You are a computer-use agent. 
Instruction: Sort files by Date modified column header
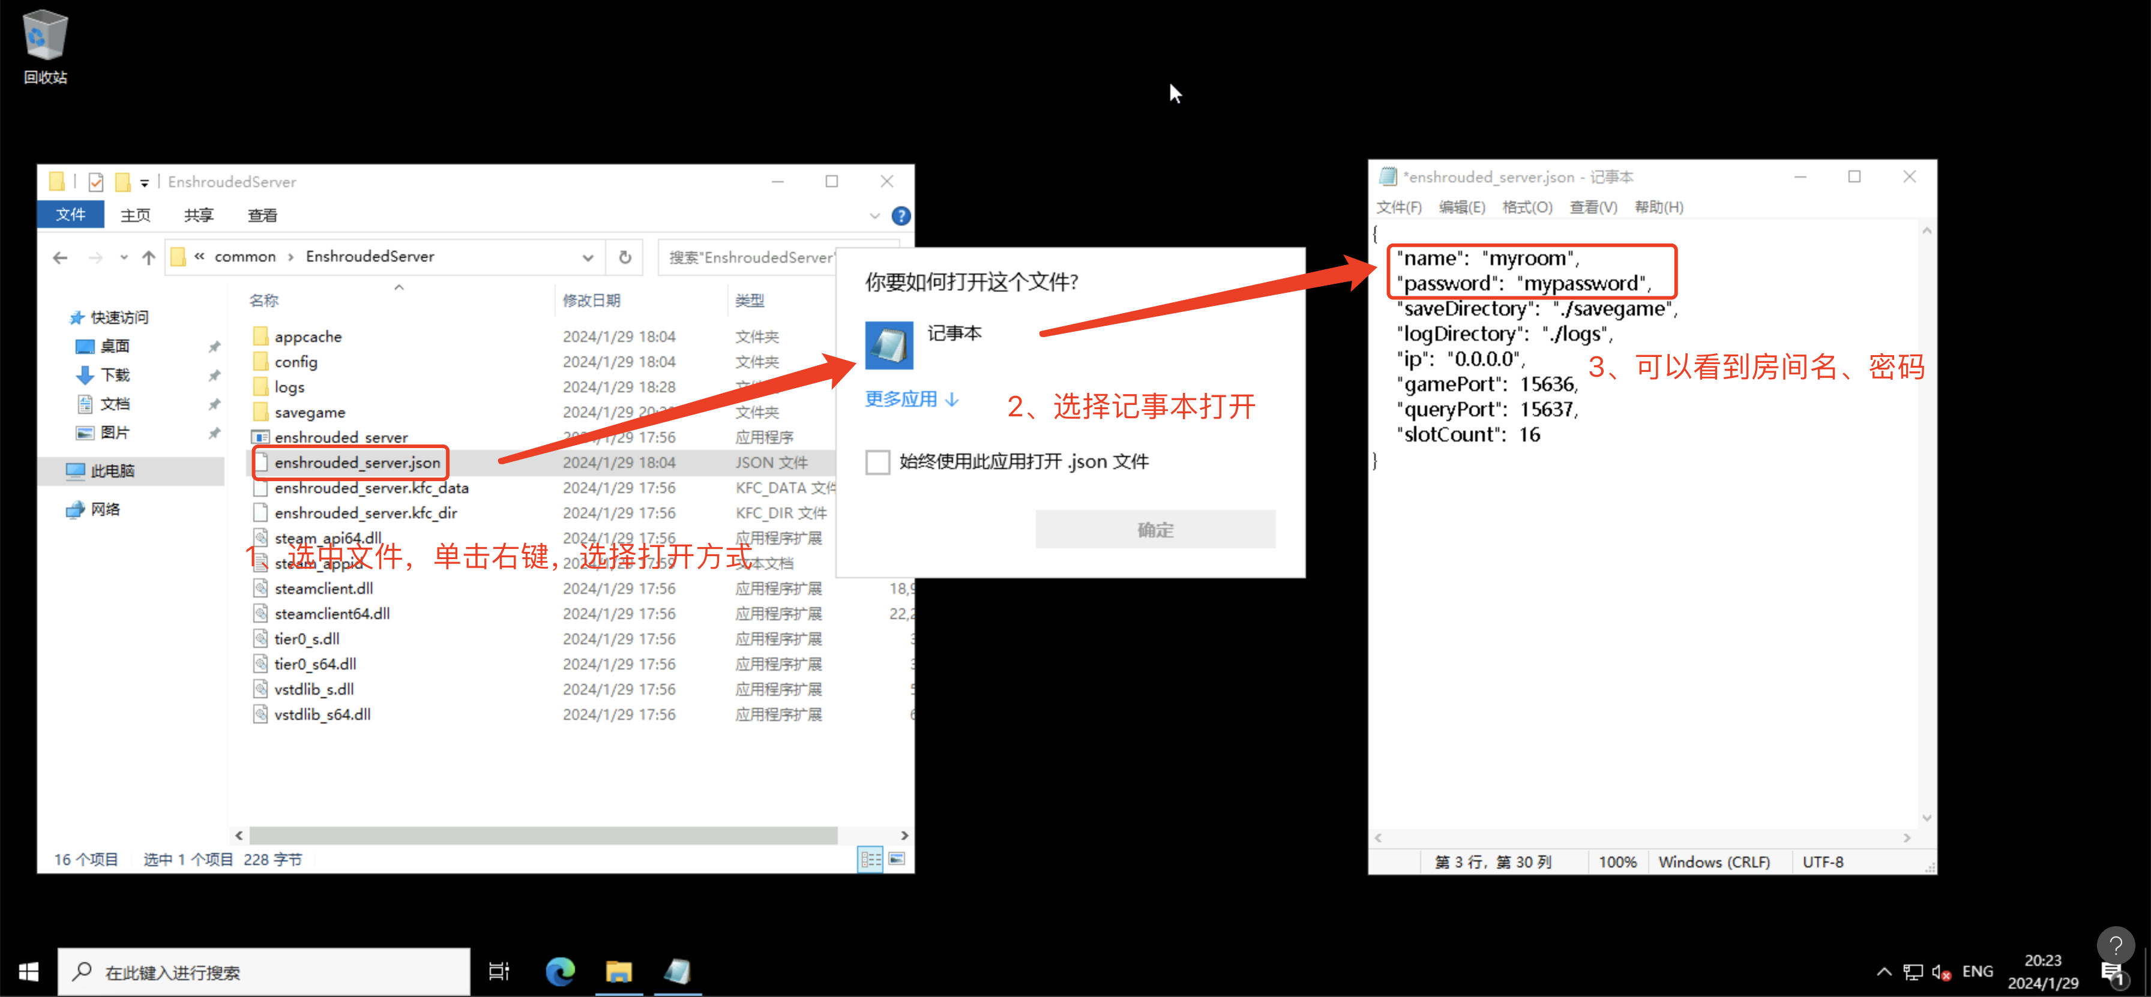click(x=591, y=301)
